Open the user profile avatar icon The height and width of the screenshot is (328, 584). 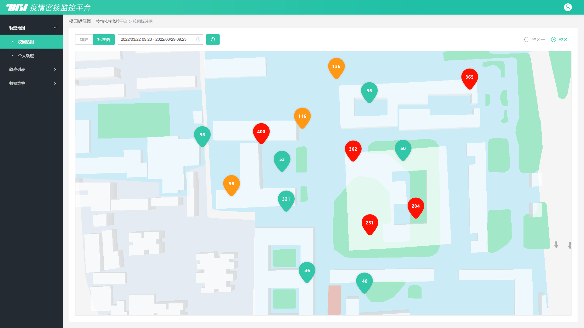(568, 7)
